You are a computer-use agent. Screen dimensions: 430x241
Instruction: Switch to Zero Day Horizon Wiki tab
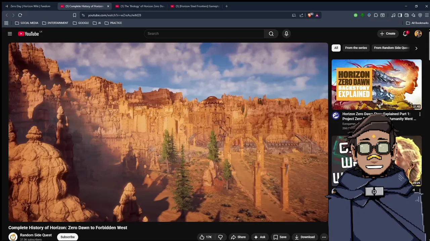28,6
